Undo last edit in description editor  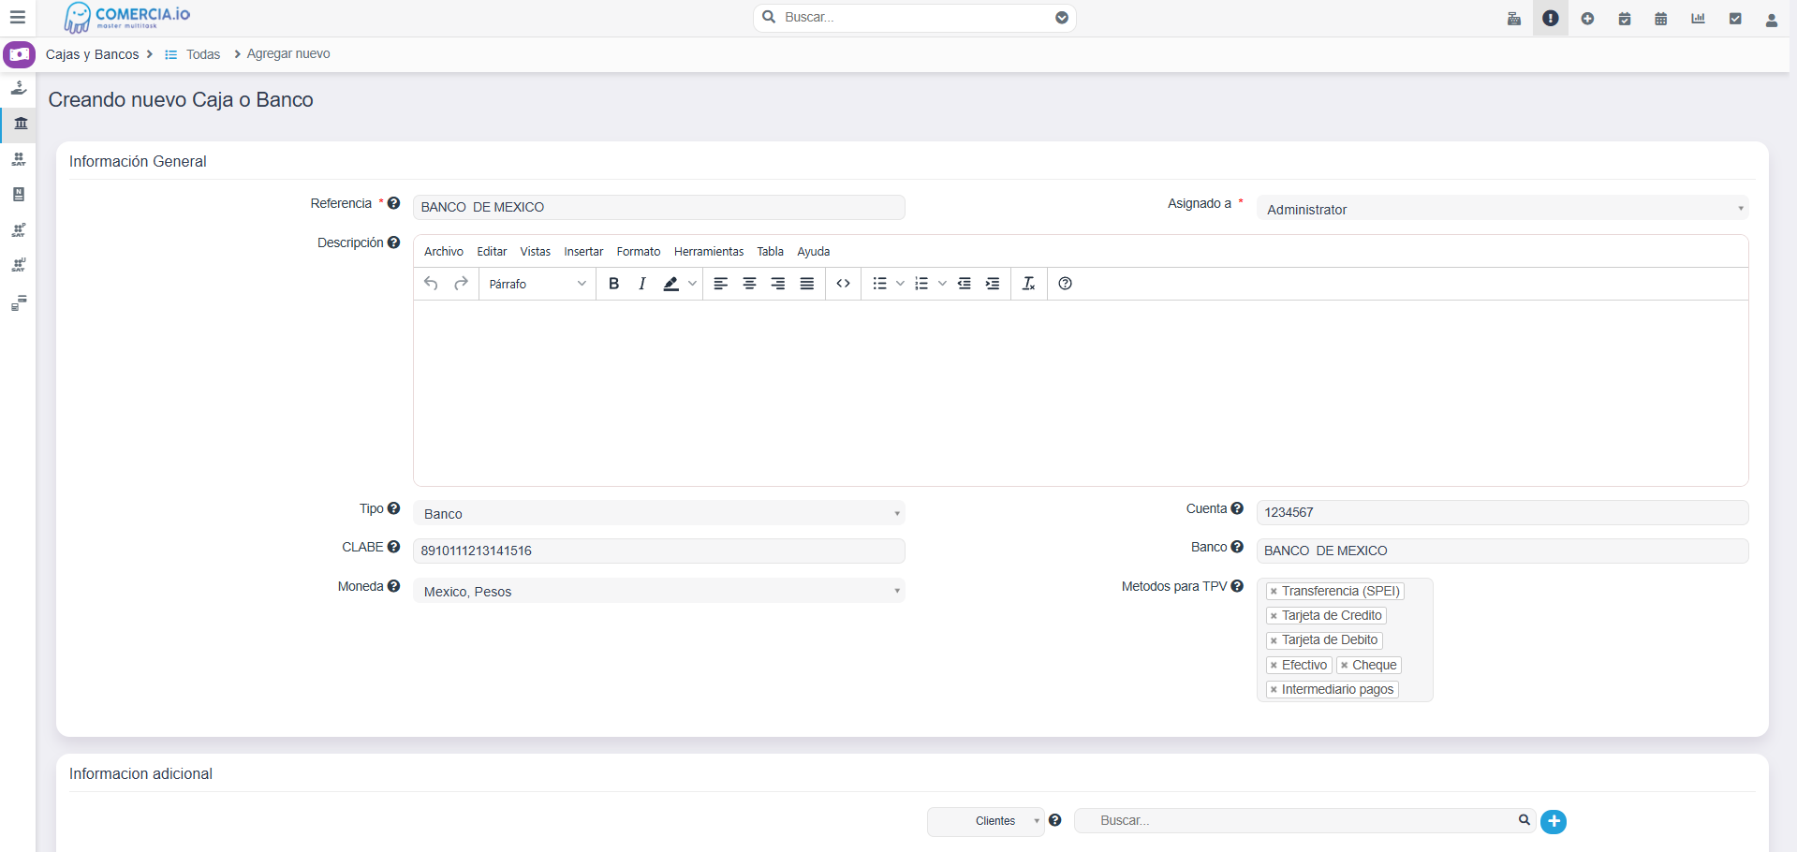[431, 284]
